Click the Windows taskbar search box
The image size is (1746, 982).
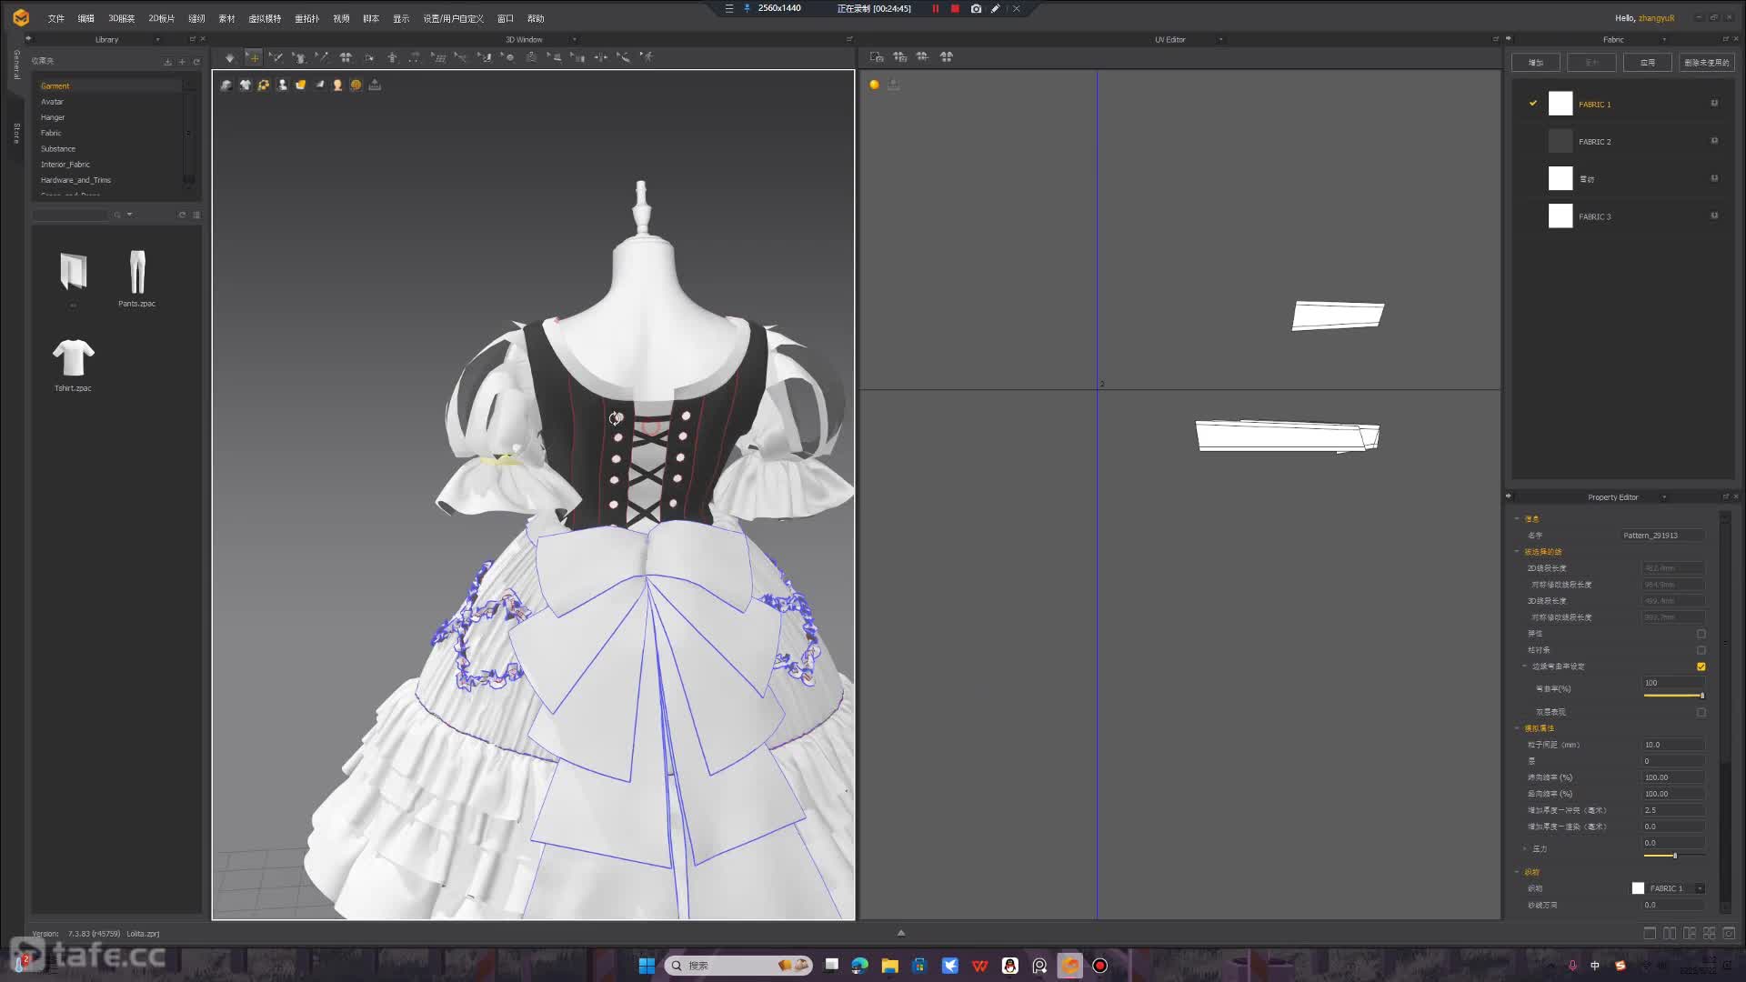click(738, 966)
